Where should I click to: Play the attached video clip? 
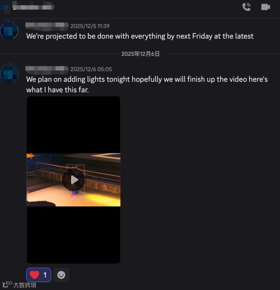tap(74, 180)
